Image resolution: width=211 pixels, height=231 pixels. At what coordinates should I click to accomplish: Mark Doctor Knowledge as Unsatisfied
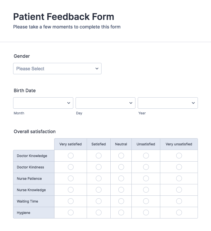pyautogui.click(x=146, y=156)
